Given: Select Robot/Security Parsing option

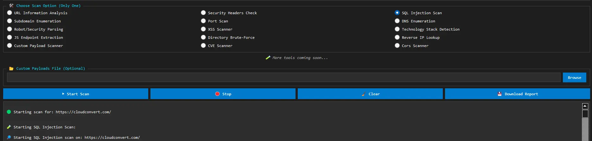Looking at the screenshot, I should tap(10, 29).
